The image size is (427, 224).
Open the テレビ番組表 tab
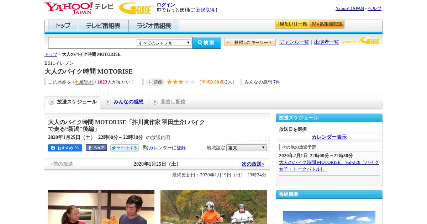point(103,26)
